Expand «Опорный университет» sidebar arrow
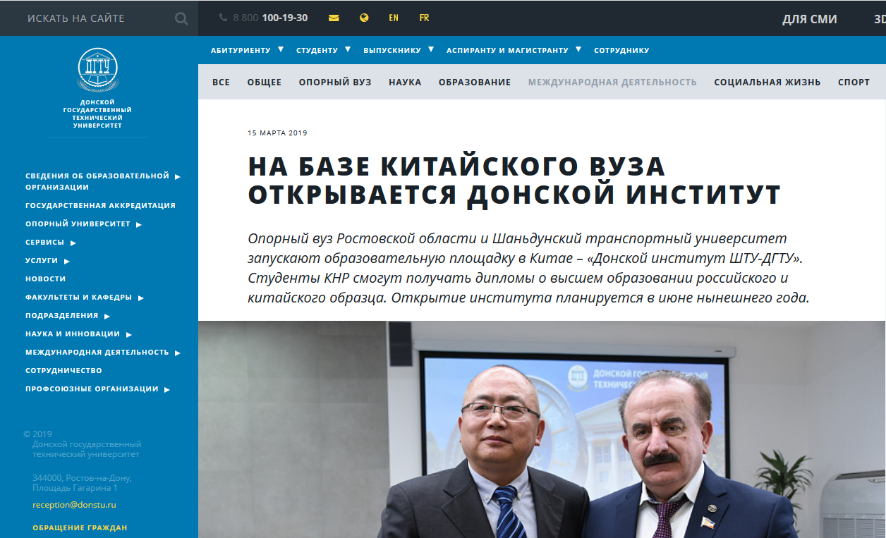886x538 pixels. [x=139, y=225]
